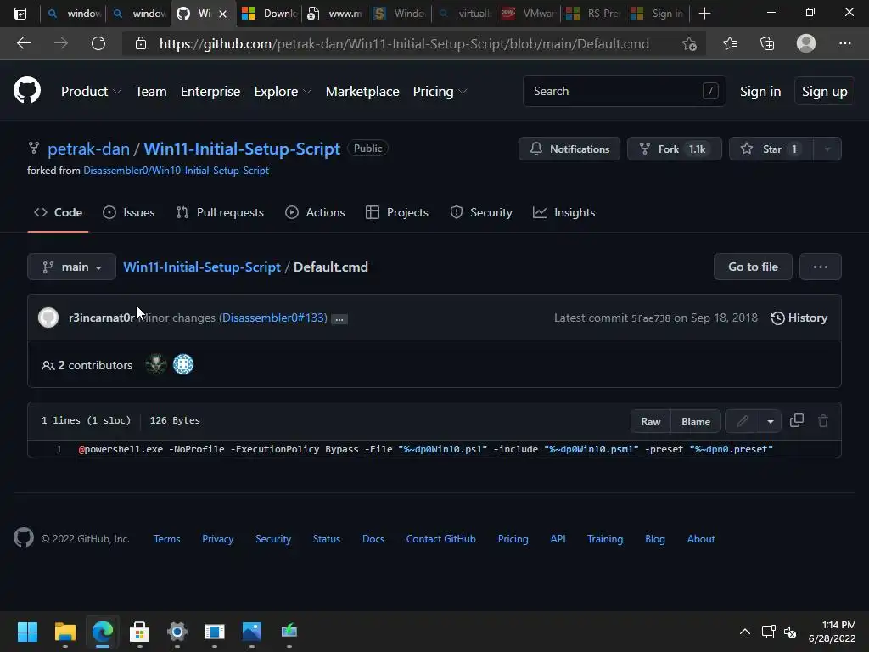Screen dimensions: 869x652
Task: View site information lock icon
Action: (x=141, y=43)
